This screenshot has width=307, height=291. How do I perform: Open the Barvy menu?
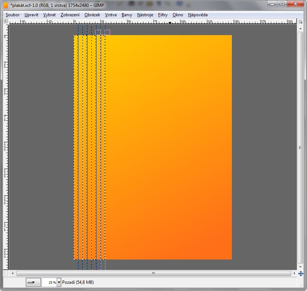(127, 15)
